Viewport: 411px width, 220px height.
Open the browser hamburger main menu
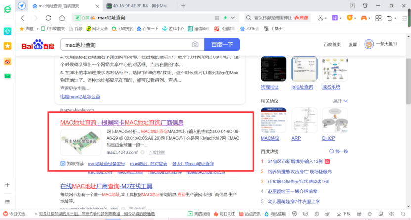(404, 18)
